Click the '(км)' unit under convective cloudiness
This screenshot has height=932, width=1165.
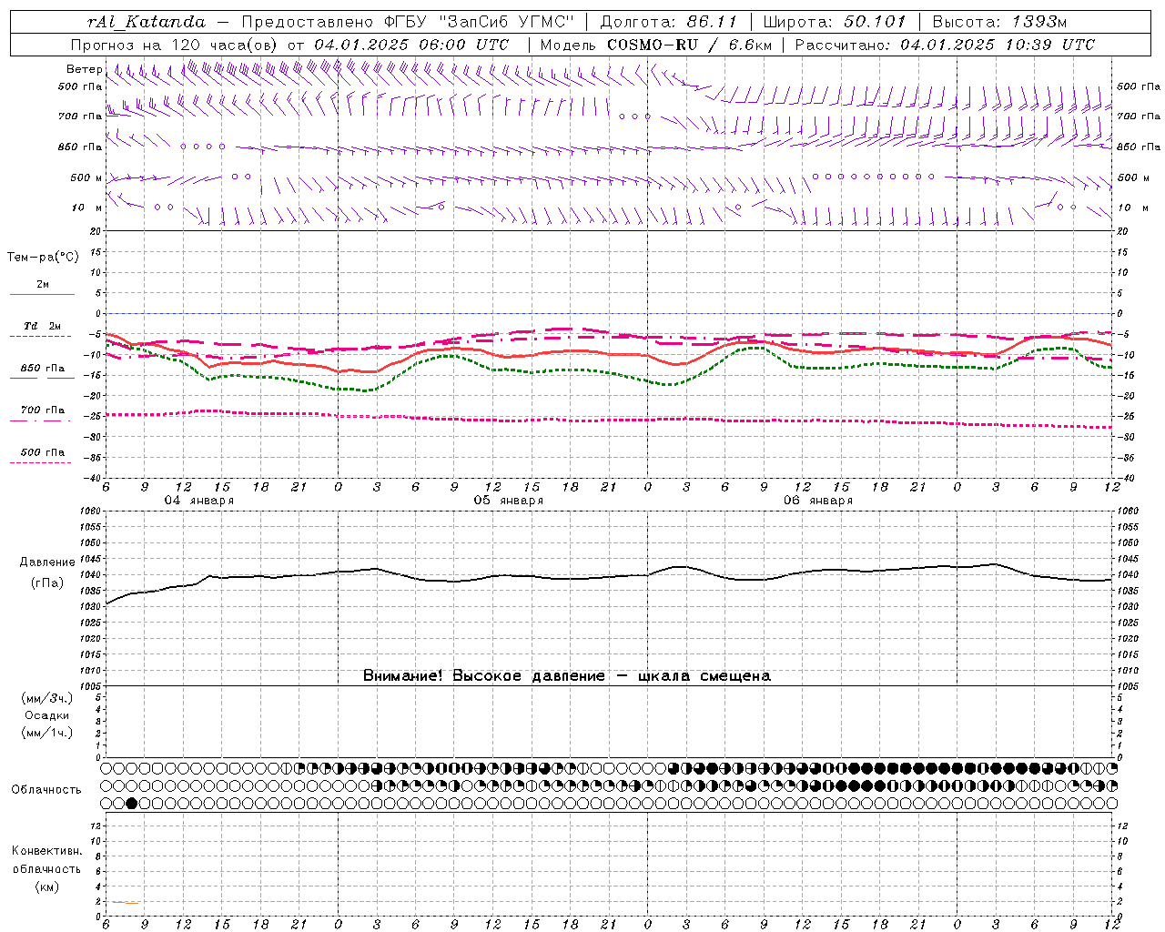[46, 886]
